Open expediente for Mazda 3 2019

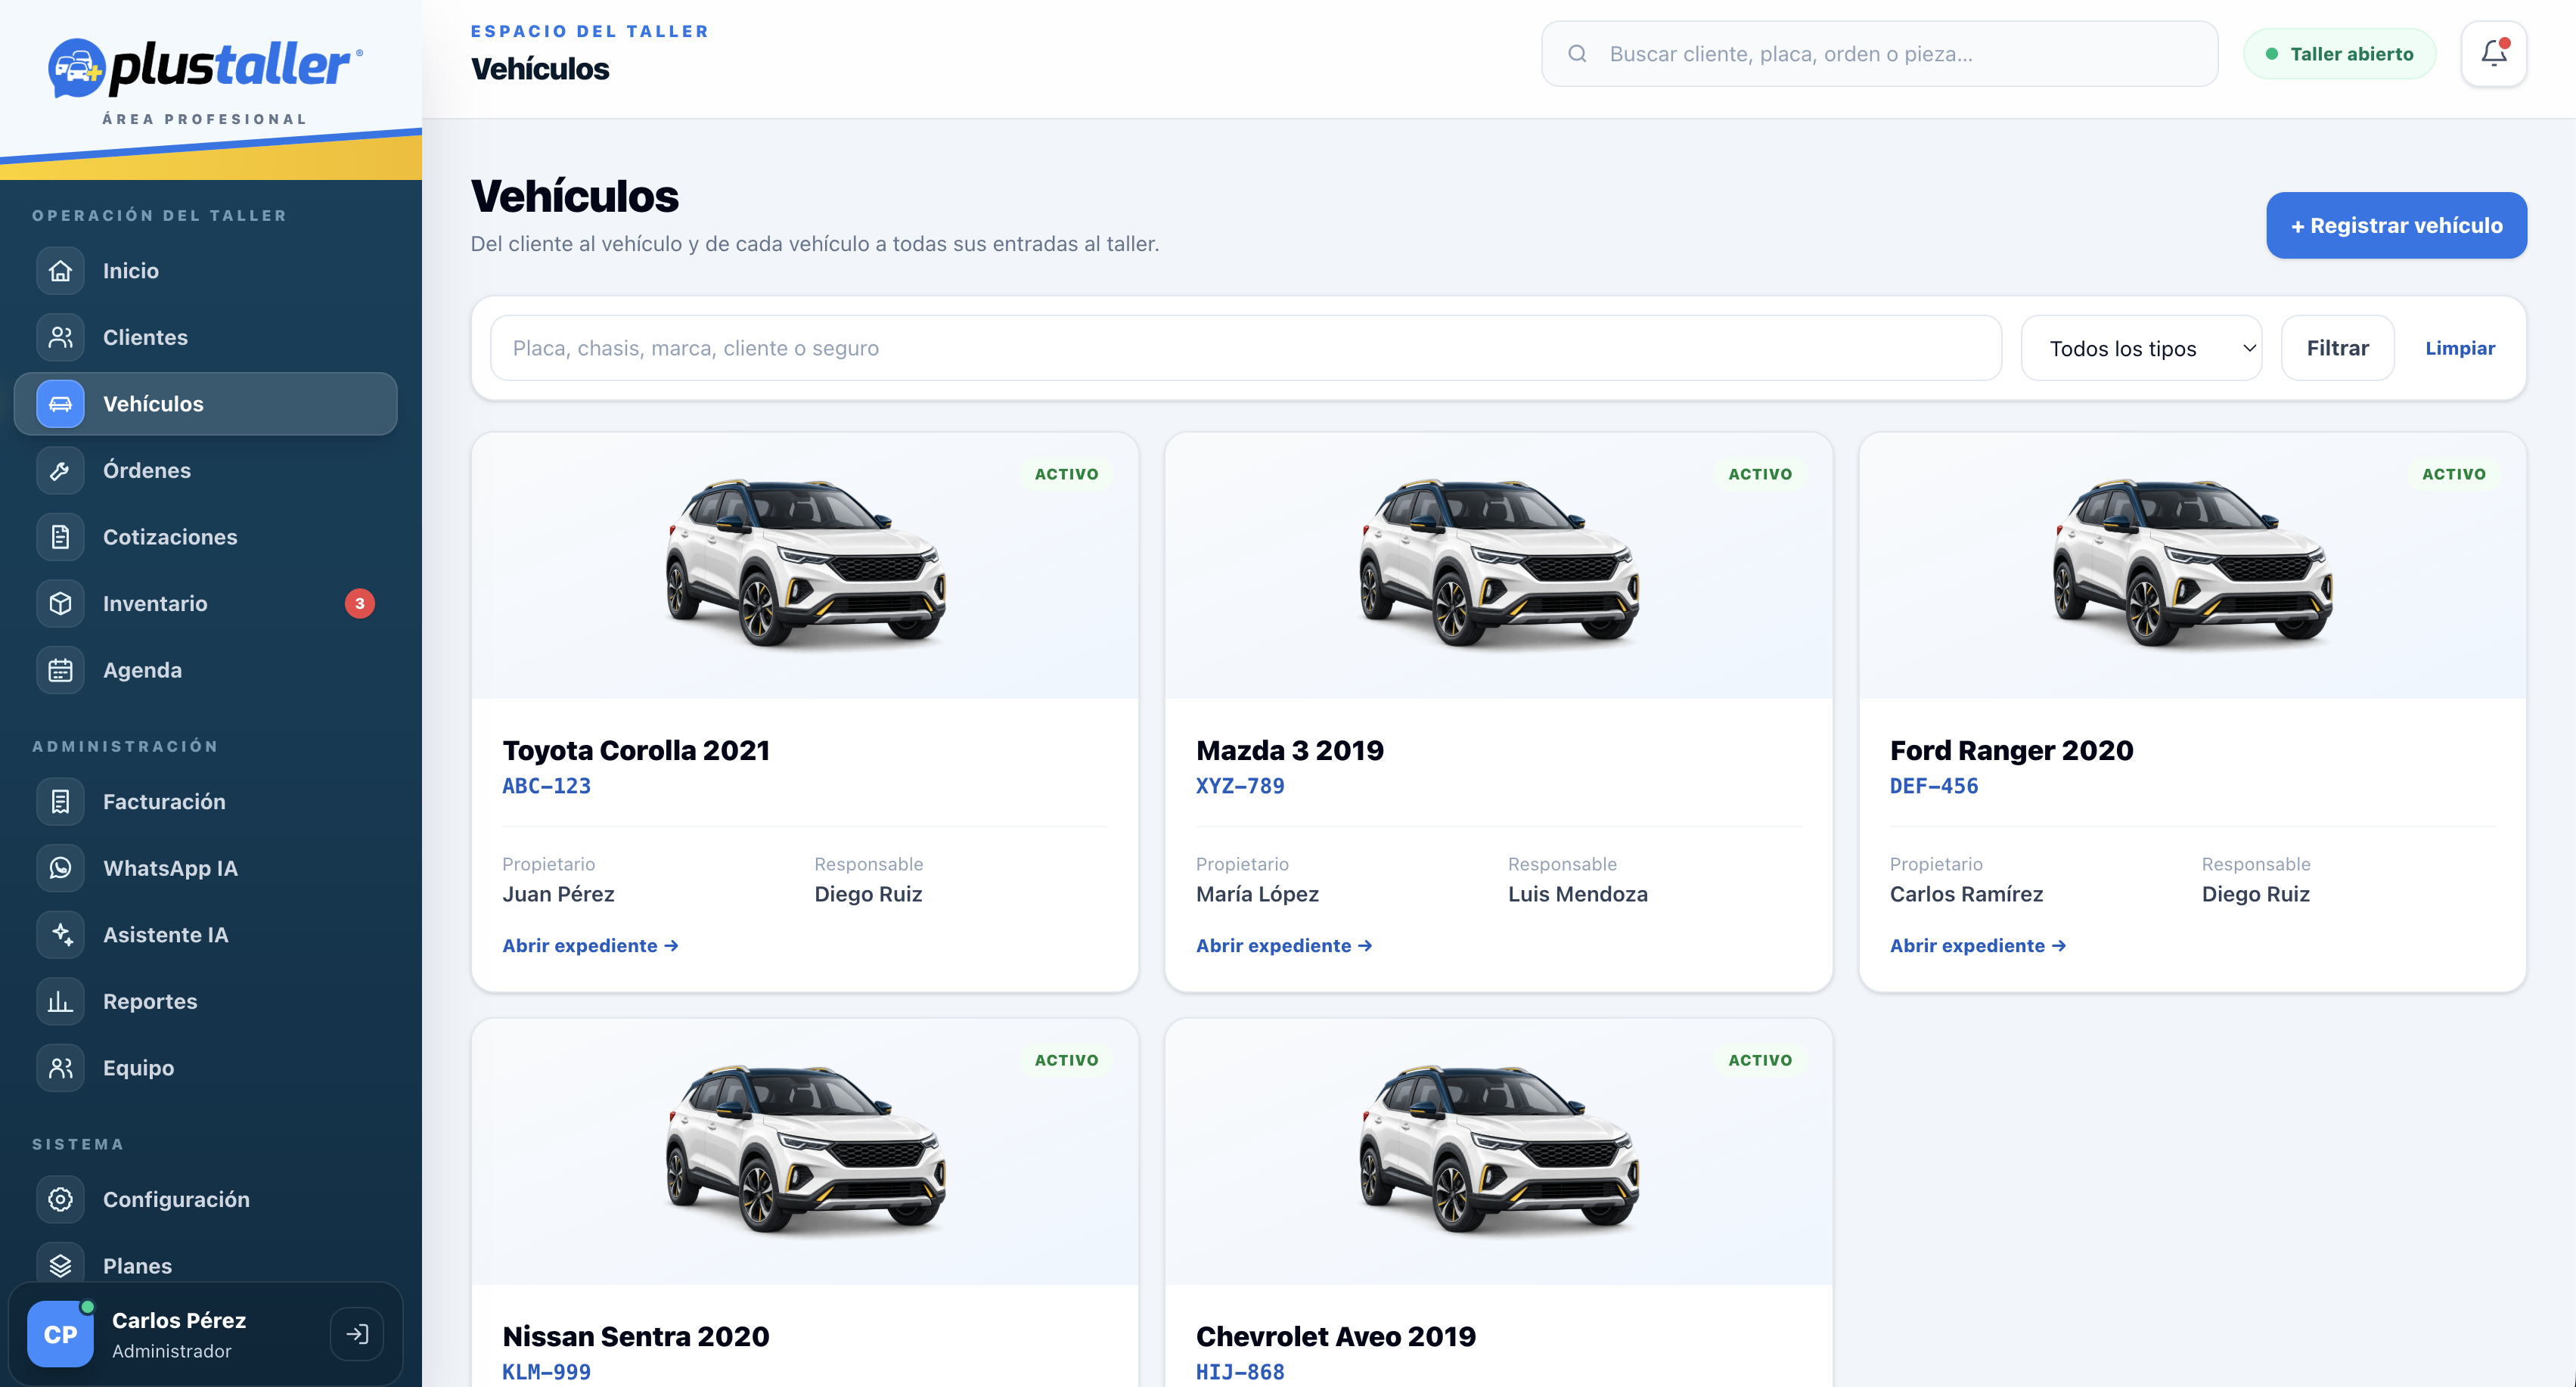pos(1284,945)
